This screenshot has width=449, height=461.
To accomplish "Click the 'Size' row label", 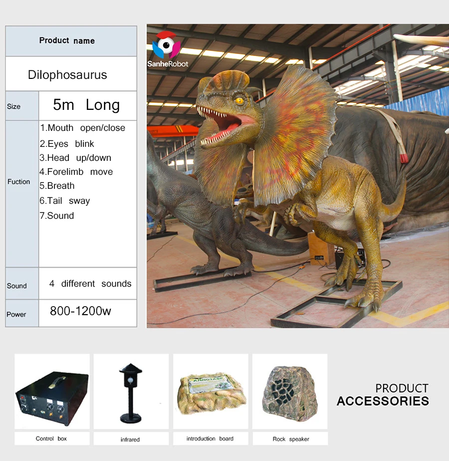I will (x=14, y=106).
